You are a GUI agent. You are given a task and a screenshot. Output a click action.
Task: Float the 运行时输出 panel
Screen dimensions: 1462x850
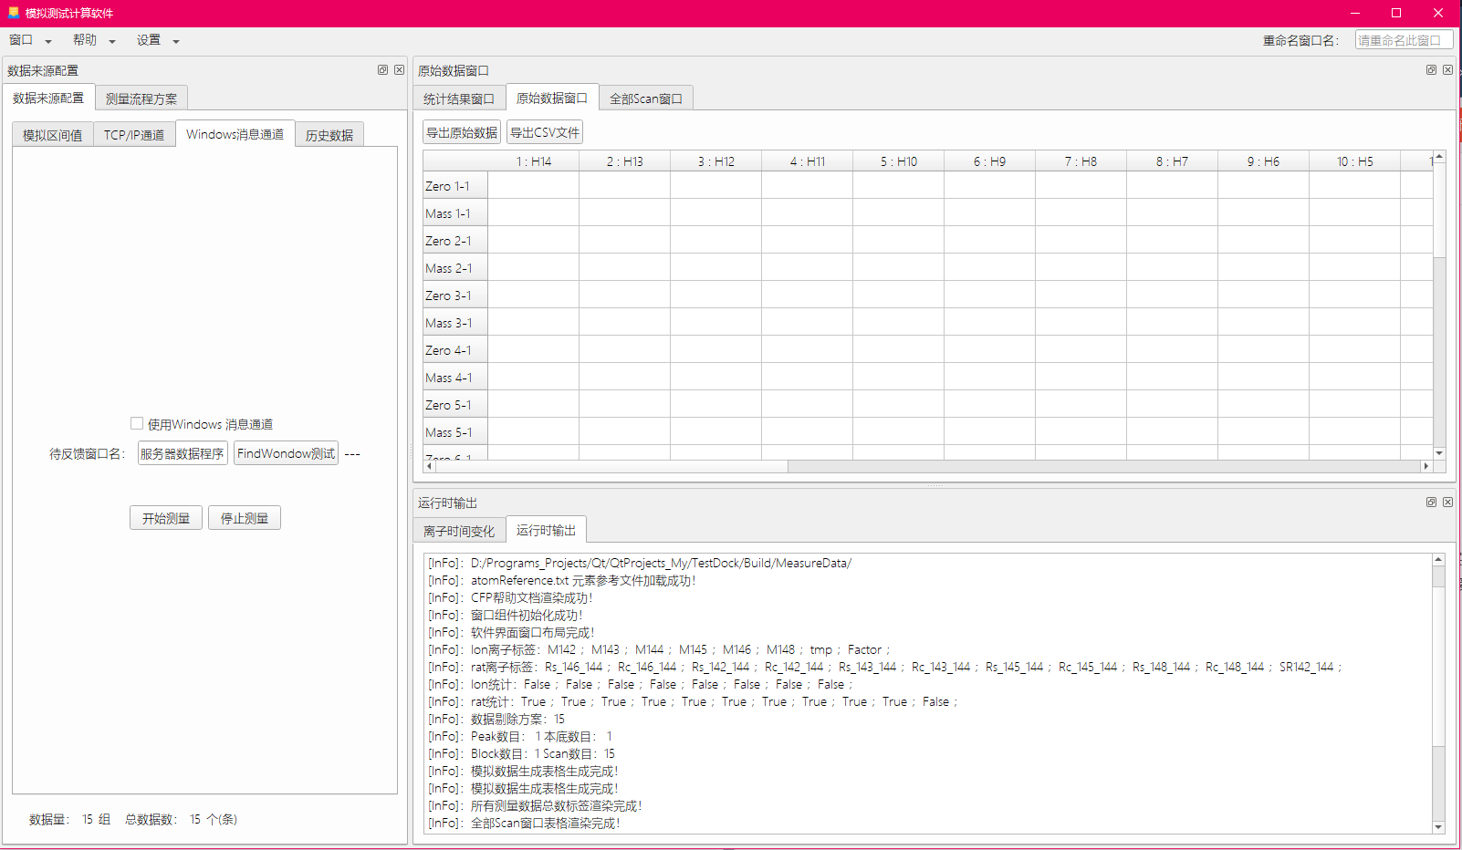click(1431, 502)
